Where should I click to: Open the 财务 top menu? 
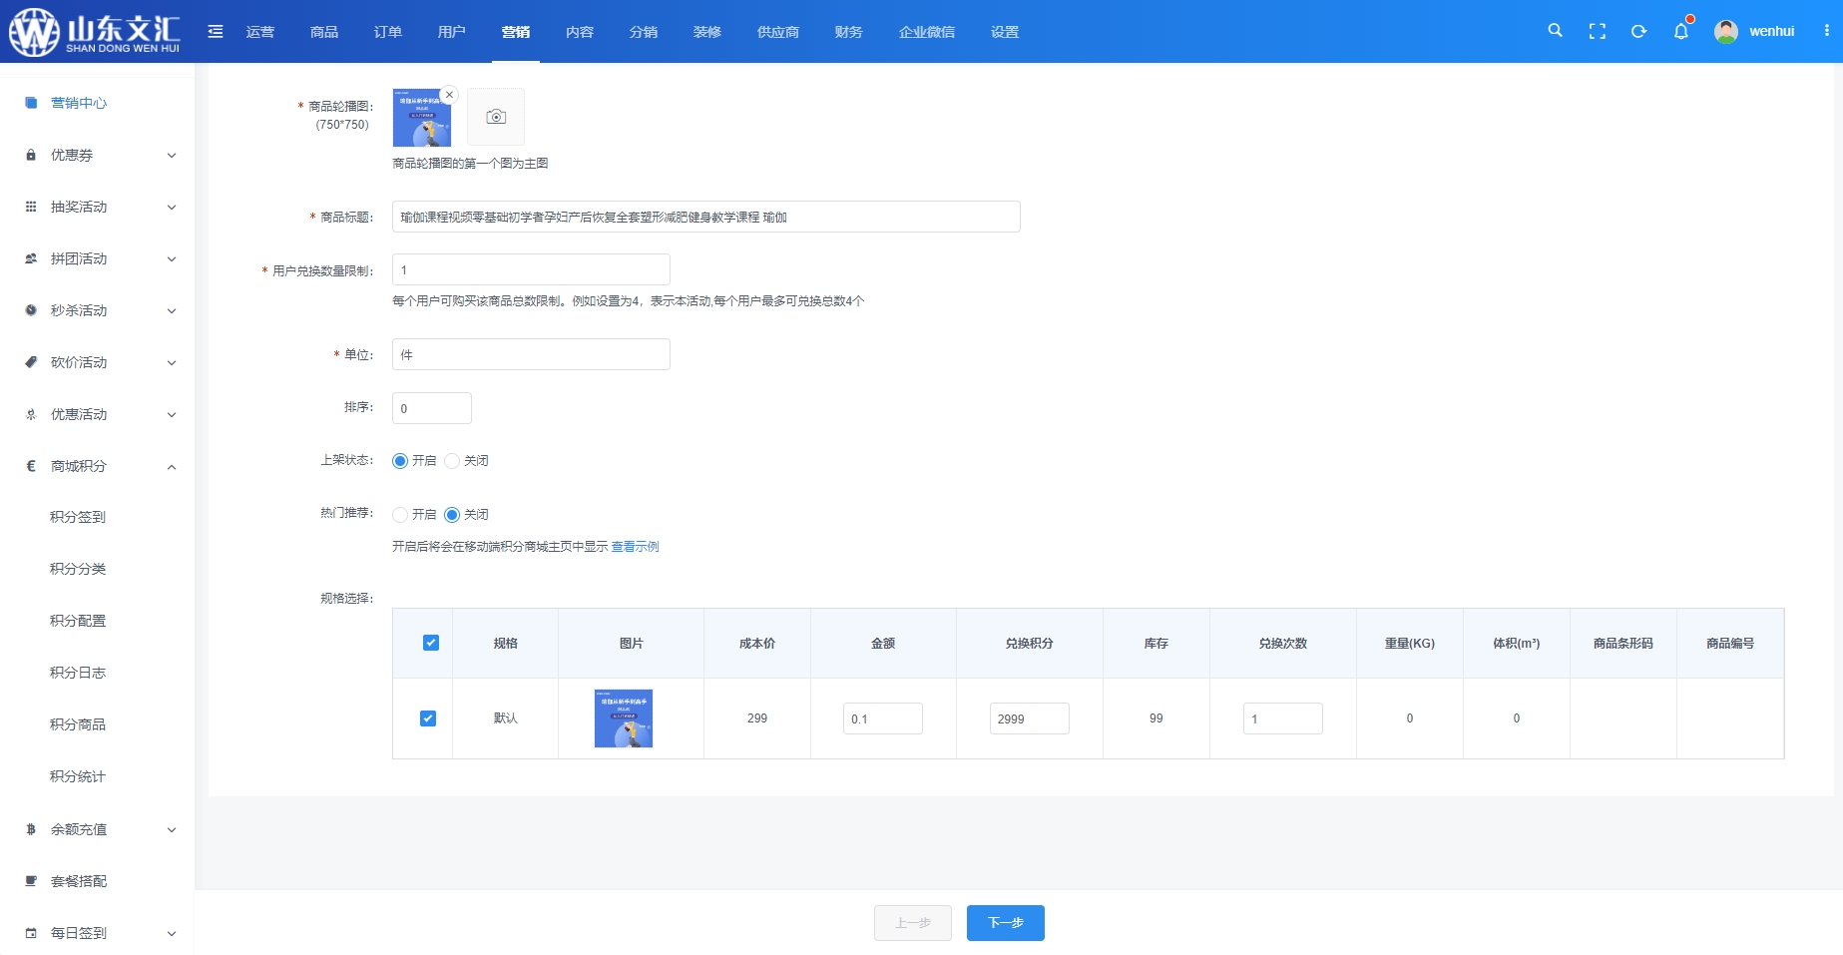pos(849,32)
